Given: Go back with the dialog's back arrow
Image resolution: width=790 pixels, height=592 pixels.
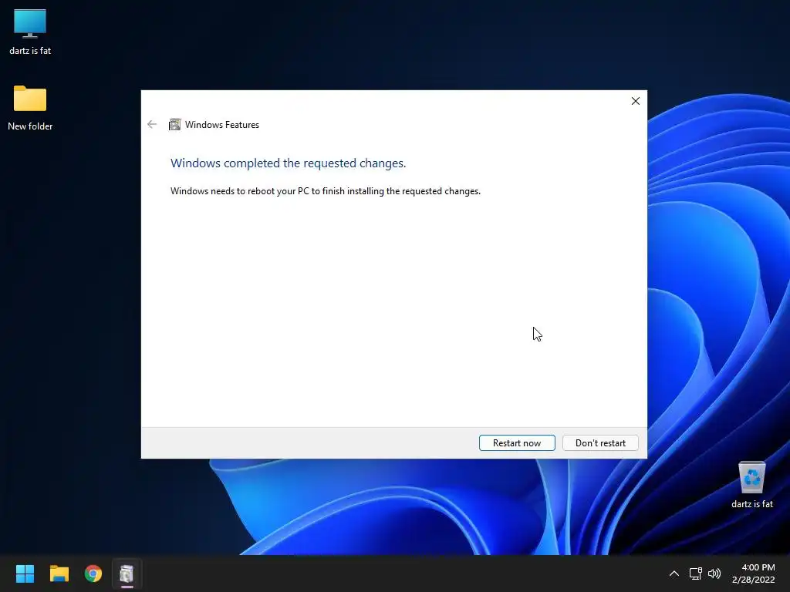Looking at the screenshot, I should pyautogui.click(x=152, y=124).
